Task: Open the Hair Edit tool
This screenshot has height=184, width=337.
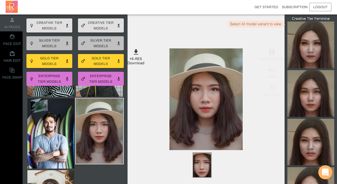Action: [x=12, y=57]
